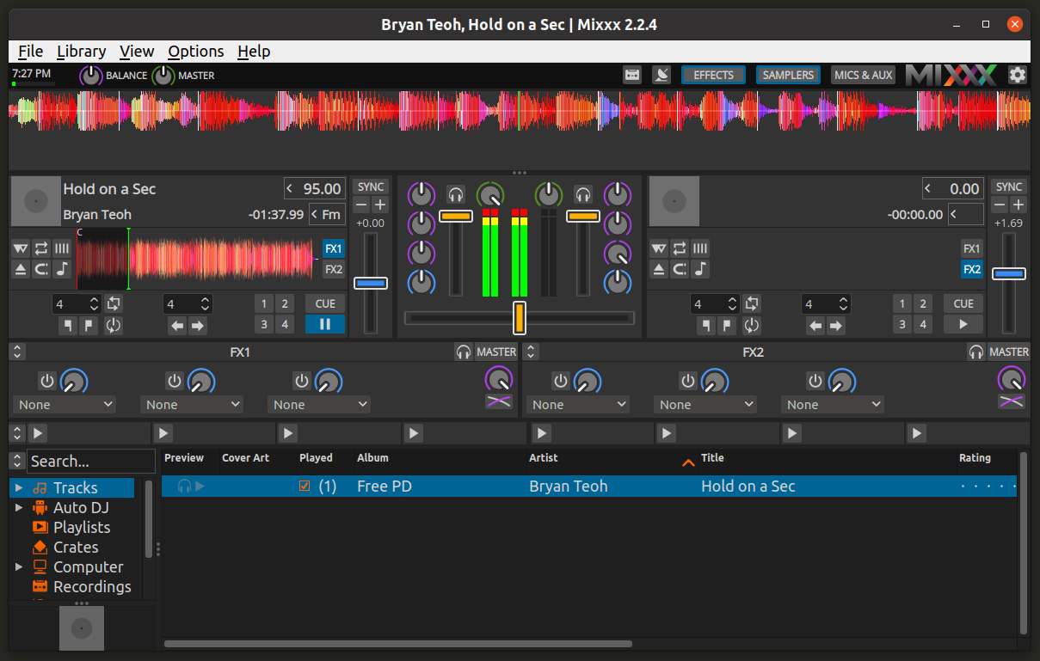1040x661 pixels.
Task: Eject the track from the left deck
Action: click(21, 269)
